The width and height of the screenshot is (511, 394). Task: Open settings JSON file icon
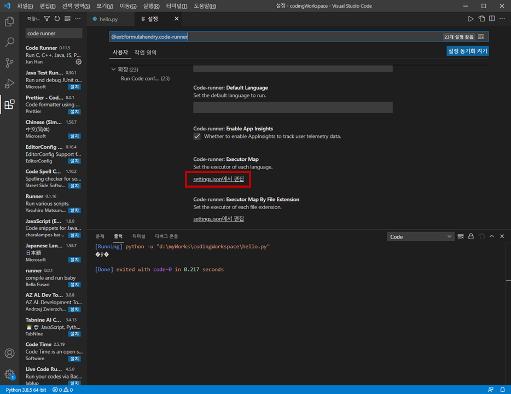point(481,19)
